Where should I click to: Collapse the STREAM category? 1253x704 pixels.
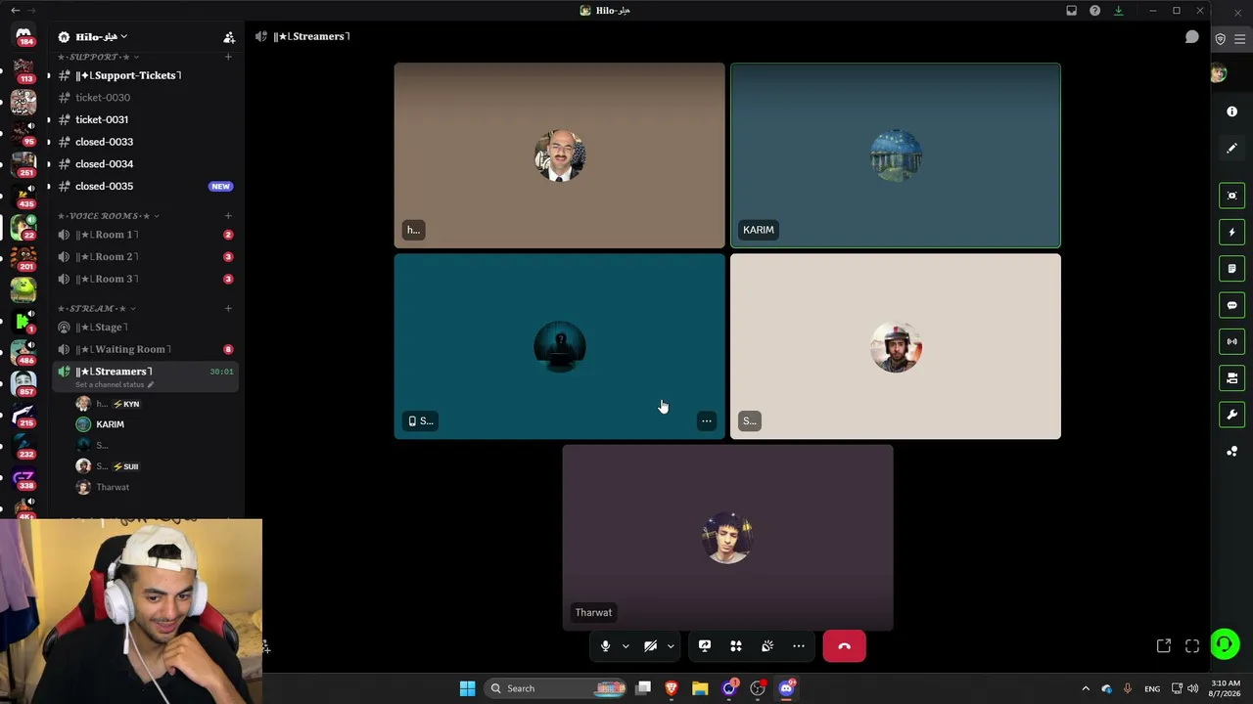(x=96, y=309)
